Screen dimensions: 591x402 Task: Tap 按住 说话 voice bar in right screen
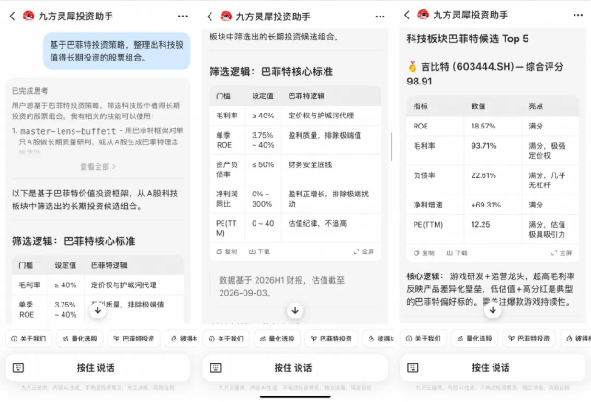click(493, 368)
